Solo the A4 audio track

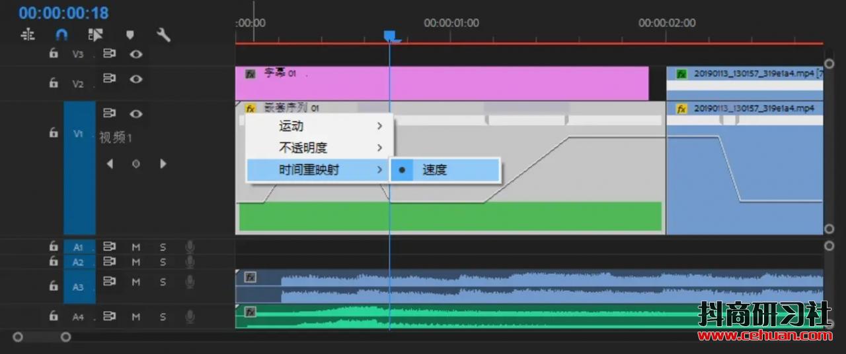click(163, 316)
